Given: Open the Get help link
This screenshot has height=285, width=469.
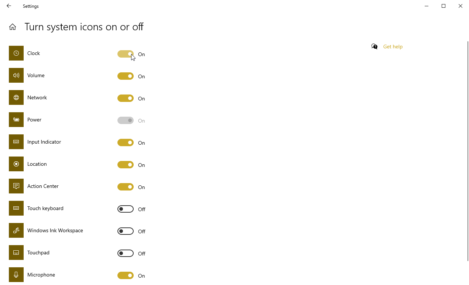Looking at the screenshot, I should pyautogui.click(x=393, y=47).
